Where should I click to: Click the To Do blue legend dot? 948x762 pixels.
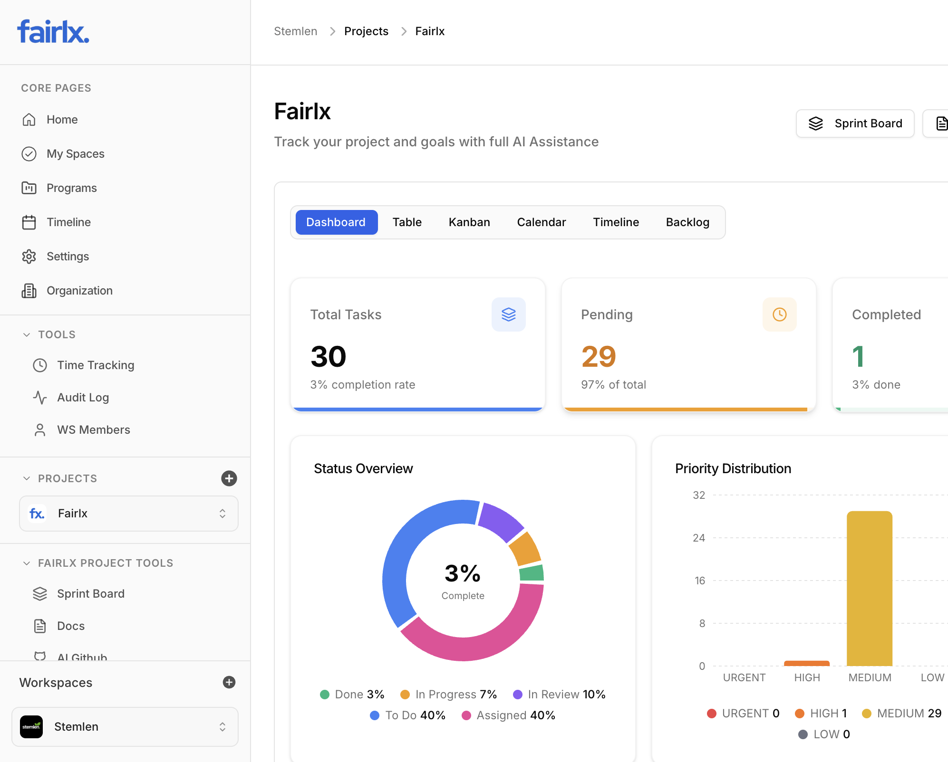tap(375, 715)
